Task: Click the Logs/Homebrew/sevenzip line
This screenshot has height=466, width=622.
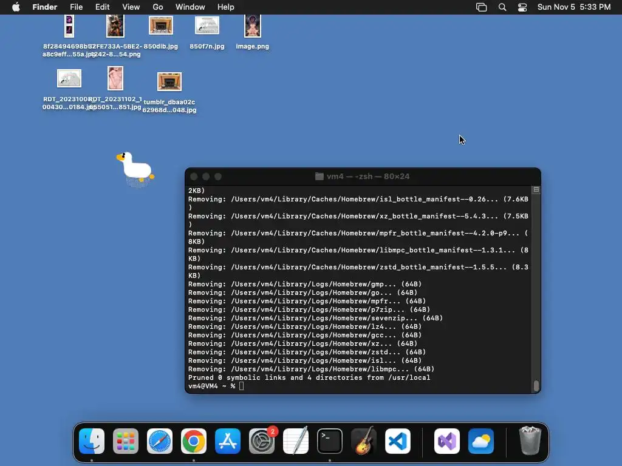Action: tap(315, 318)
